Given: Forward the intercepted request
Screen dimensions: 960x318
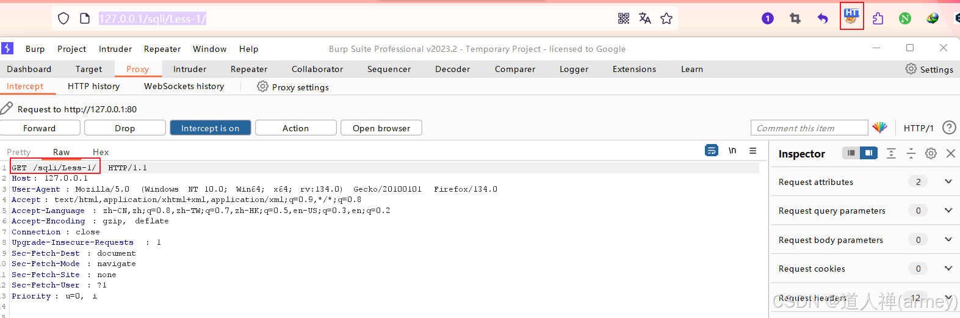Looking at the screenshot, I should [40, 128].
